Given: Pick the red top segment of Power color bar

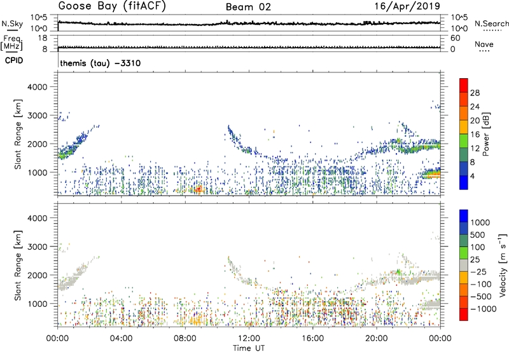Looking at the screenshot, I should click(x=464, y=86).
